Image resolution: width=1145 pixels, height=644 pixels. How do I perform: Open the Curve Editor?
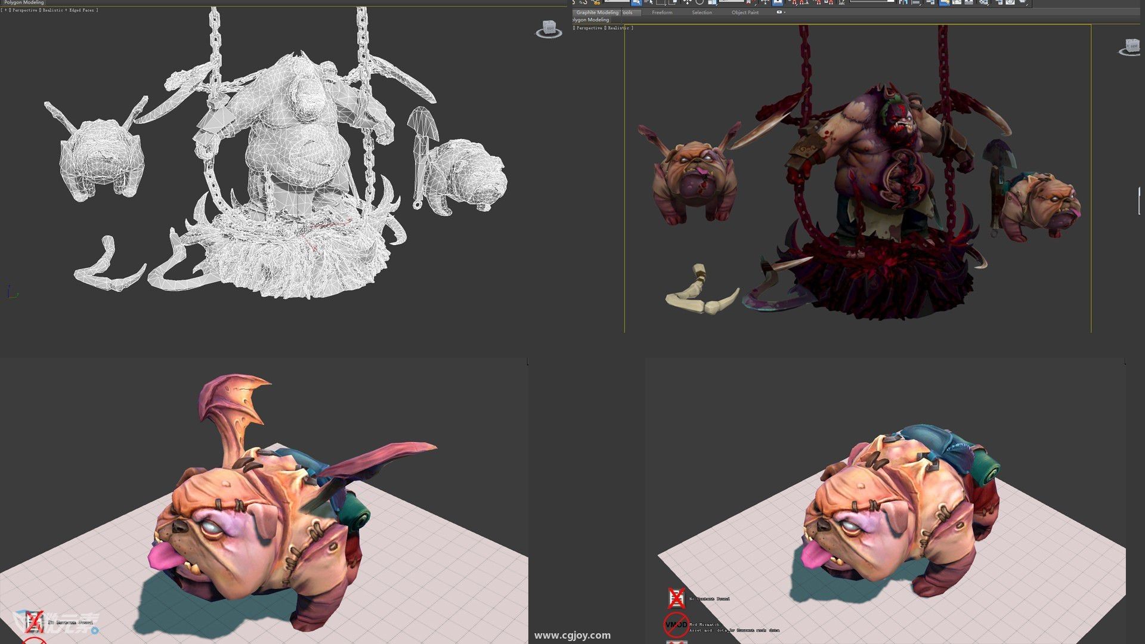957,2
